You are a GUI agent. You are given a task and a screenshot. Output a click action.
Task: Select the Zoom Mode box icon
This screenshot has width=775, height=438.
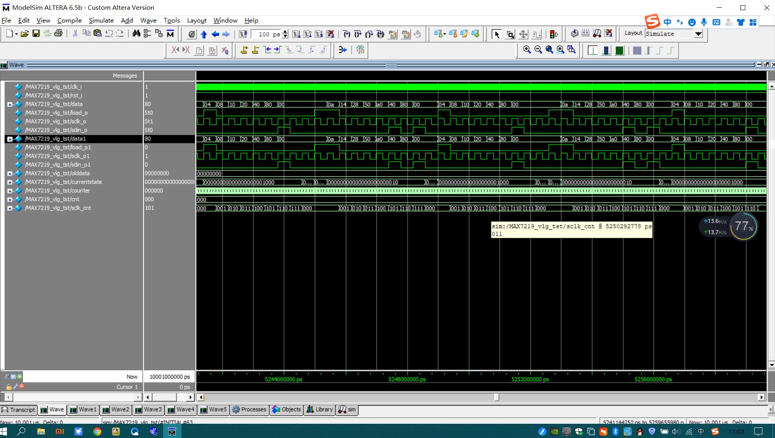pos(510,34)
